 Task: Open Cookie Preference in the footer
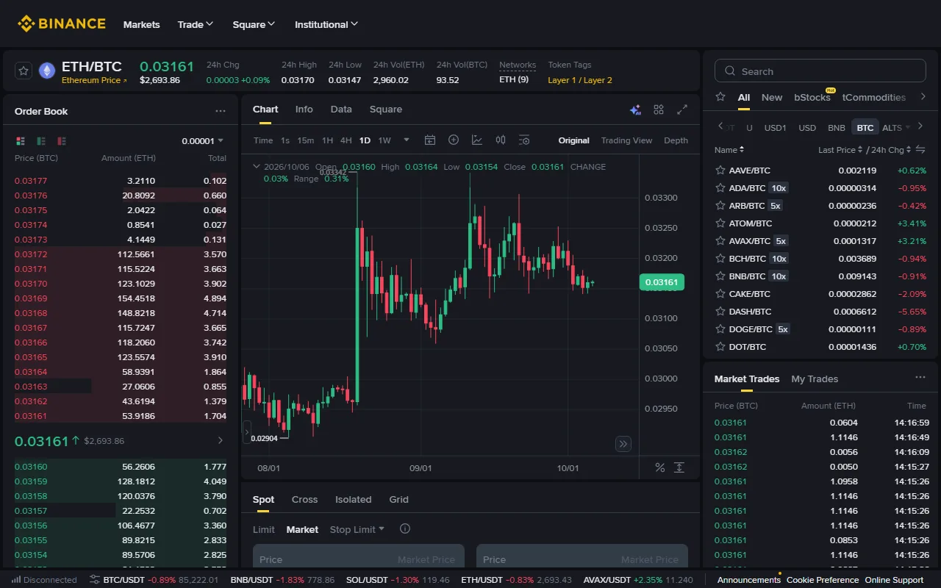(x=823, y=580)
